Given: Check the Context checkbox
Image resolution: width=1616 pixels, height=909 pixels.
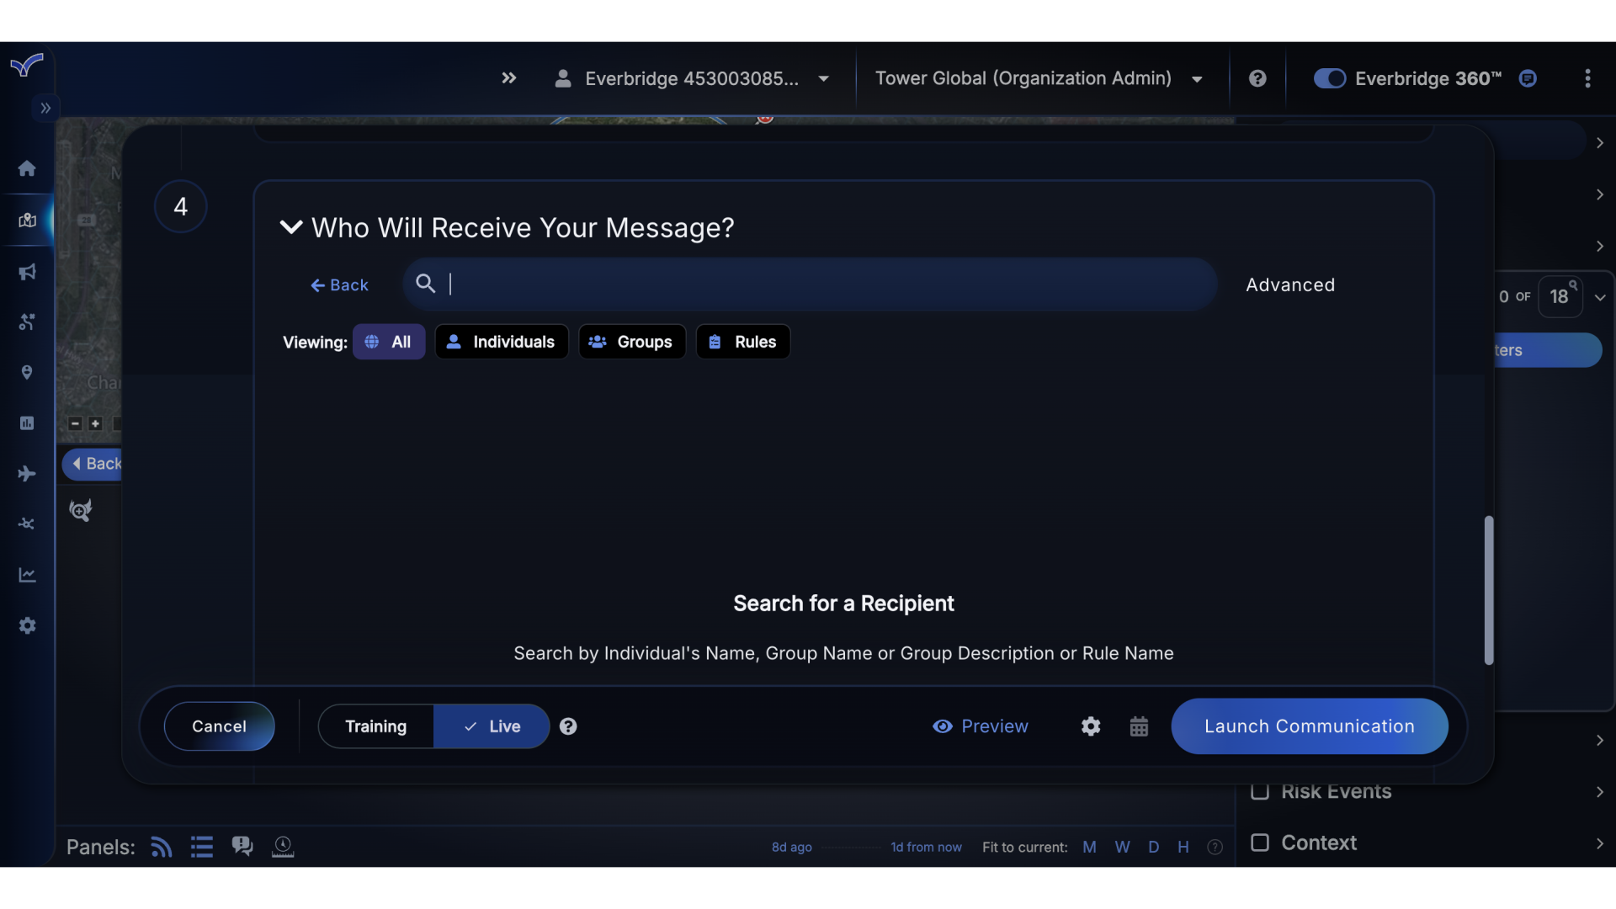Looking at the screenshot, I should click(x=1261, y=843).
